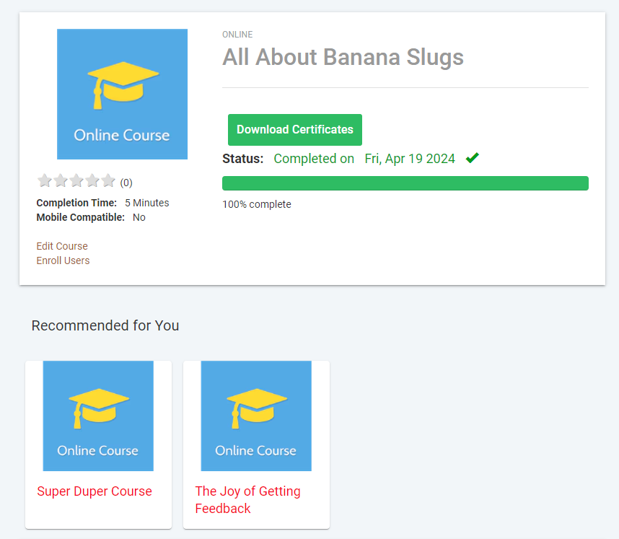Rate the course by clicking the second star
The height and width of the screenshot is (539, 619).
60,180
